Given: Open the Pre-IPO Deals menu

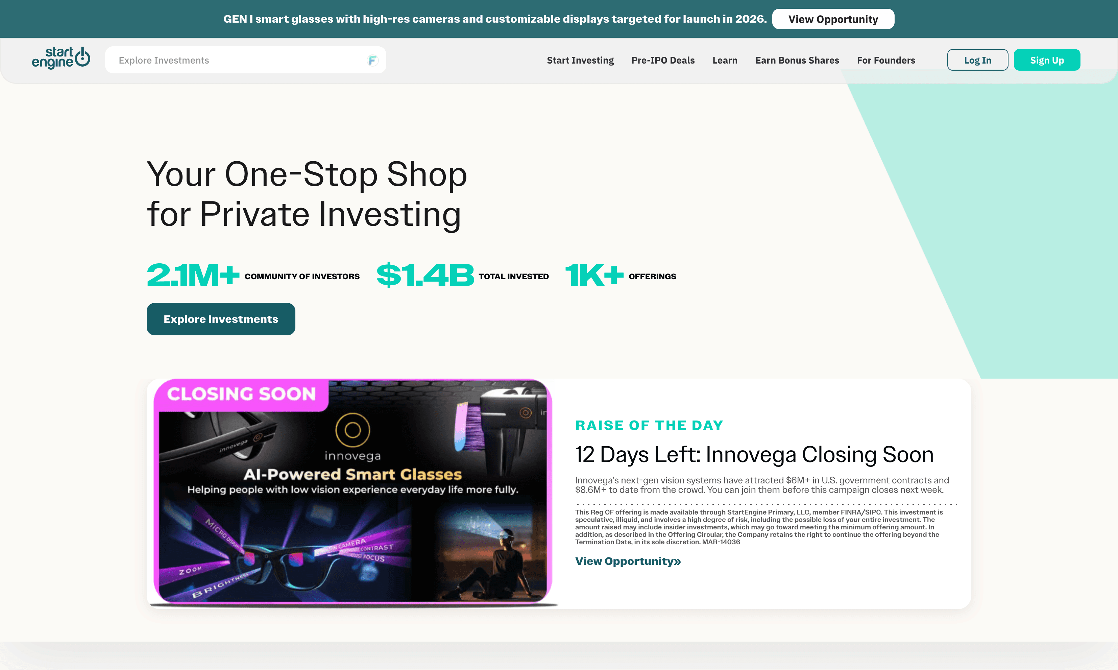Looking at the screenshot, I should click(662, 60).
